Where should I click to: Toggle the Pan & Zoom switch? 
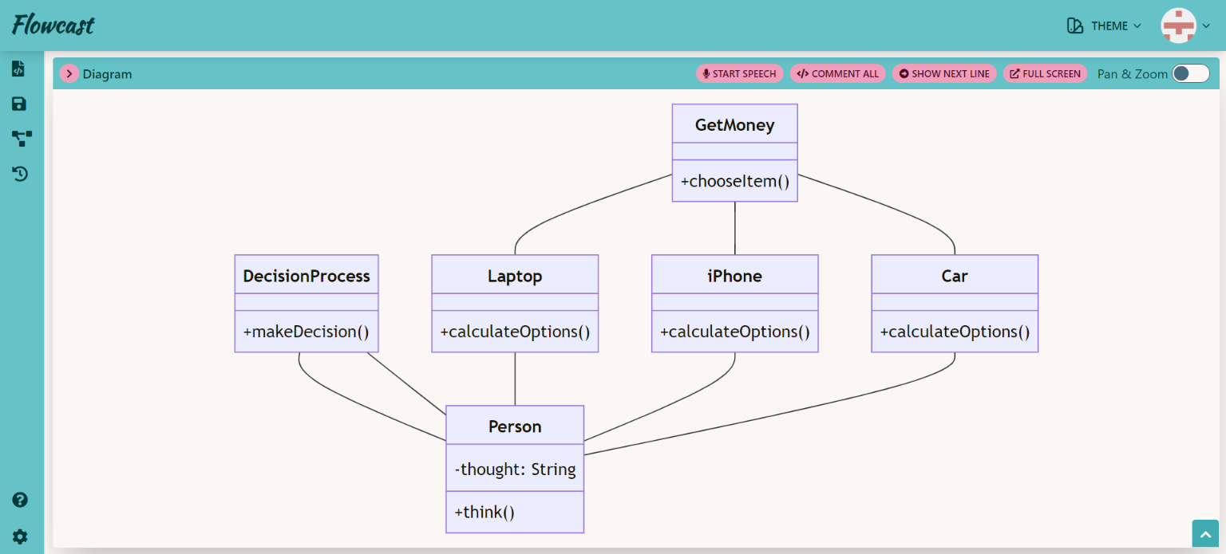point(1190,74)
